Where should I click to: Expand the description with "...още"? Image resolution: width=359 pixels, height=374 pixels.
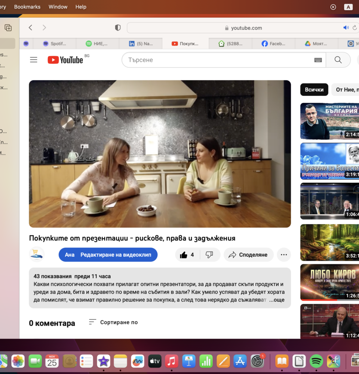(x=277, y=300)
